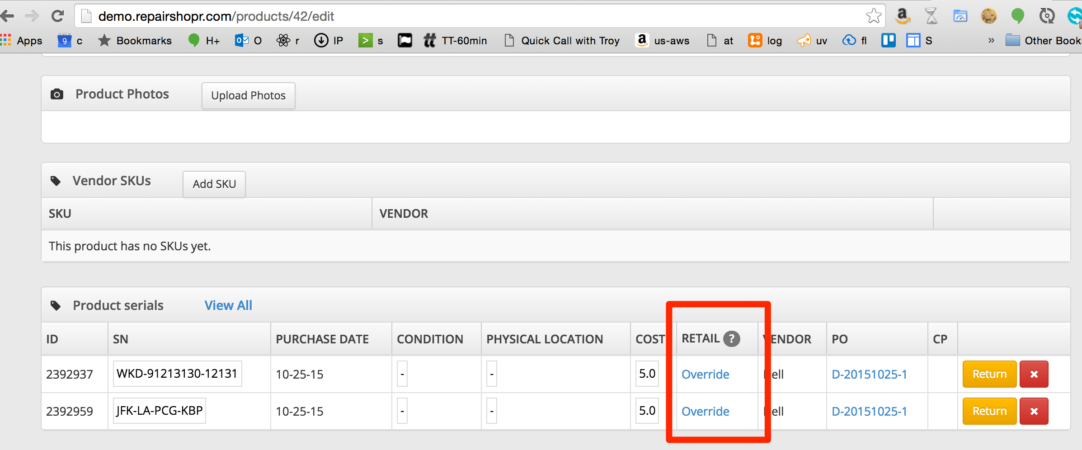Open the Other Bookmarks folder

1044,41
